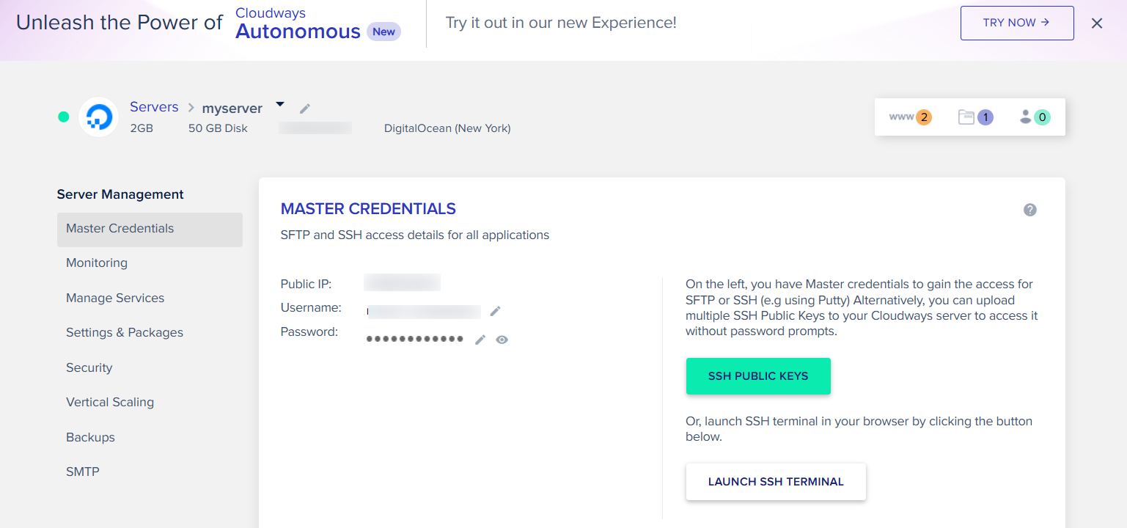Click LAUNCH SSH TERMINAL button
Screen dimensions: 1127x528
tap(776, 482)
